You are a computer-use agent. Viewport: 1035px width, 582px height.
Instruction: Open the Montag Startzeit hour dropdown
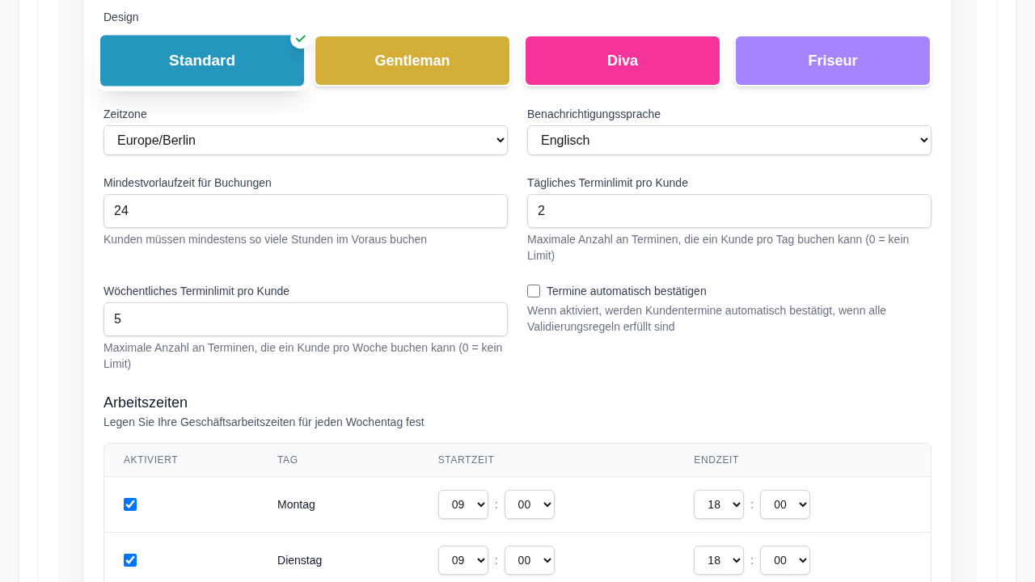(463, 504)
